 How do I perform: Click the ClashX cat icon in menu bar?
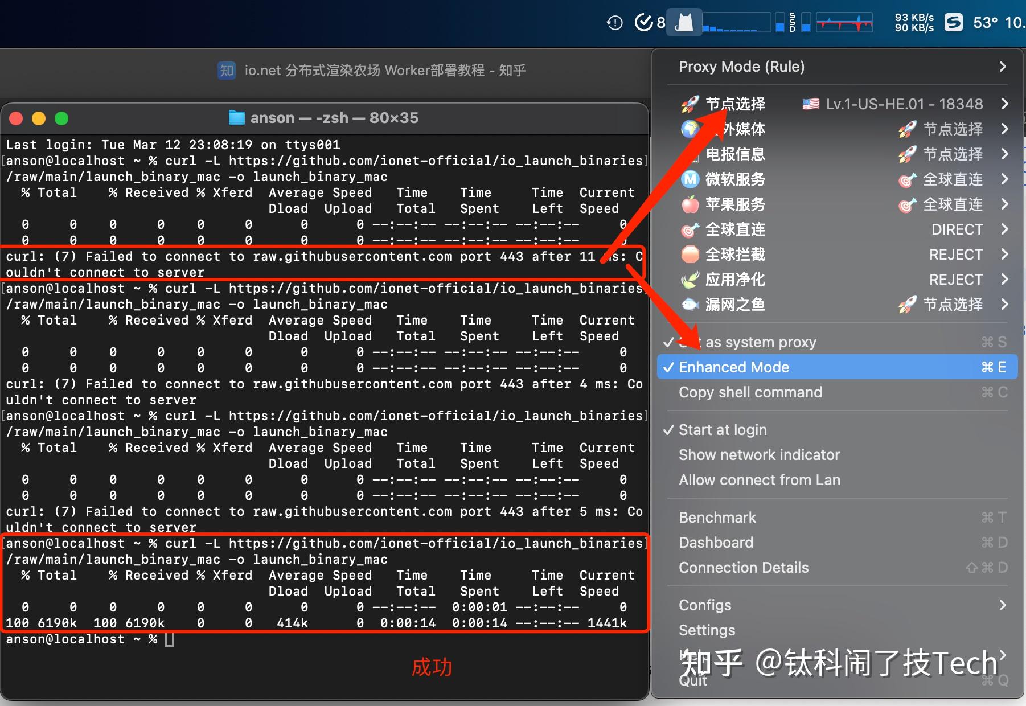[684, 23]
